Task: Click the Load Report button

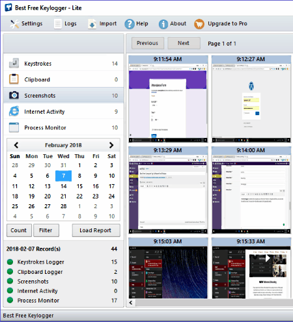Action: tap(96, 230)
